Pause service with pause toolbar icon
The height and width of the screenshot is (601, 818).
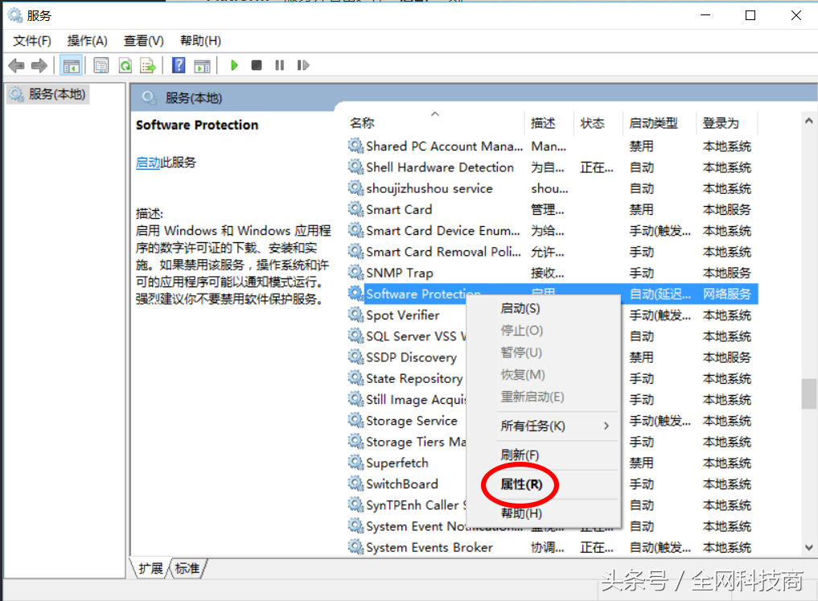coord(280,65)
